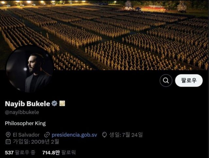Click the location pin icon

click(8, 135)
